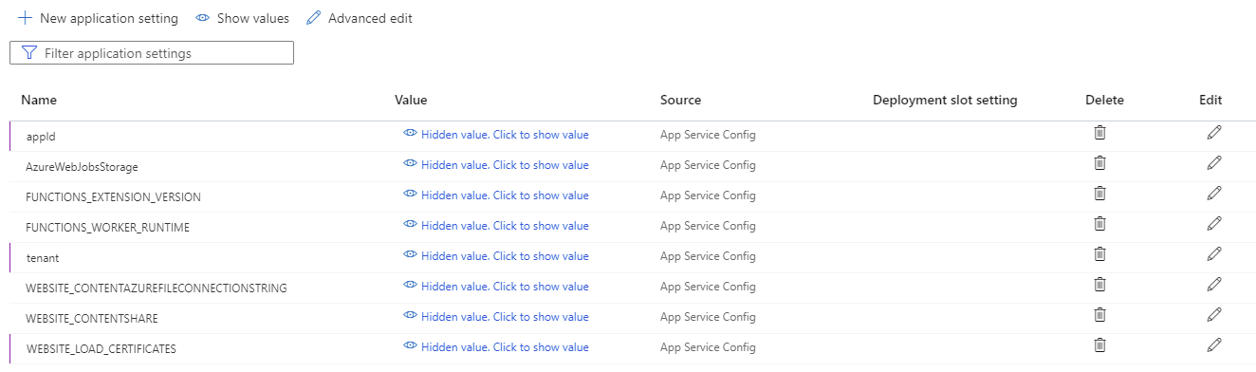Click the Value column header

[411, 100]
